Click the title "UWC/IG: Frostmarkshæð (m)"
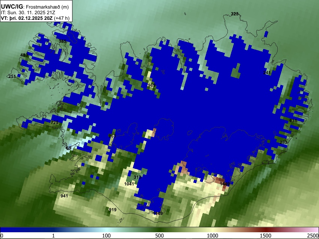The image size is (319, 239). coord(35,7)
